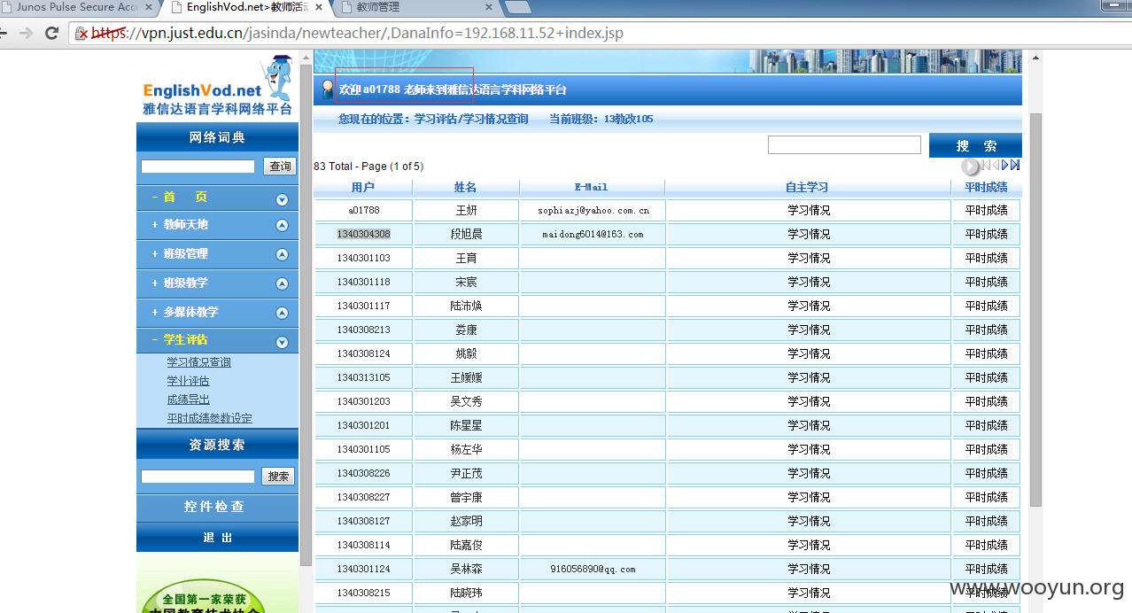Collapse the 首页 menu arrow
The image size is (1132, 613).
[282, 199]
